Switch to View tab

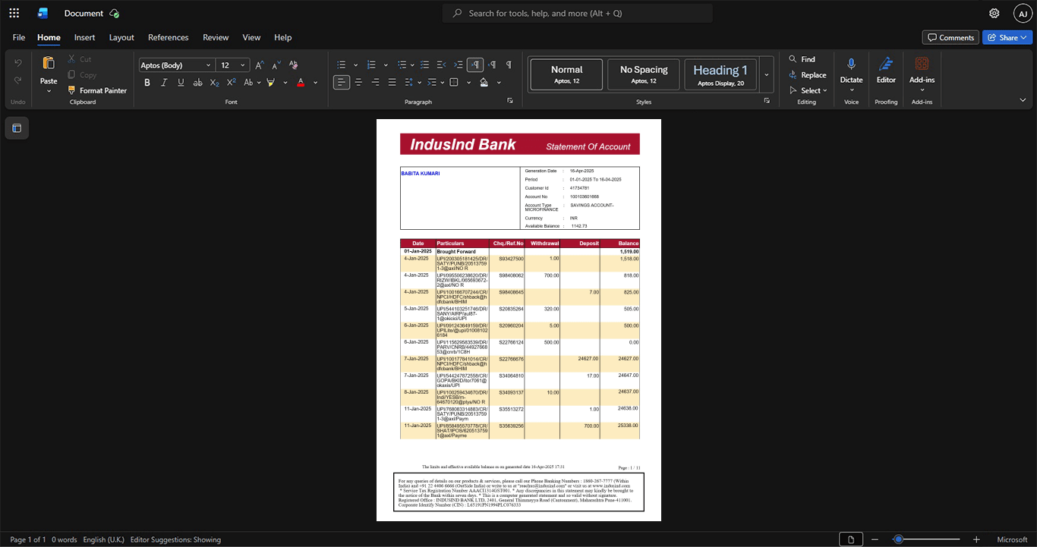coord(251,37)
